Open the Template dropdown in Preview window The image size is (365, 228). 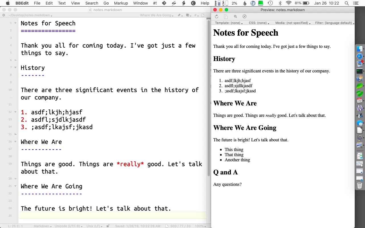229,23
